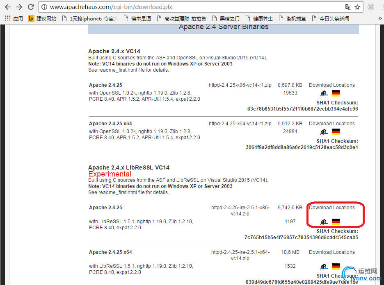
Task: Download x86 VC14 from German mirror
Action: pyautogui.click(x=336, y=93)
